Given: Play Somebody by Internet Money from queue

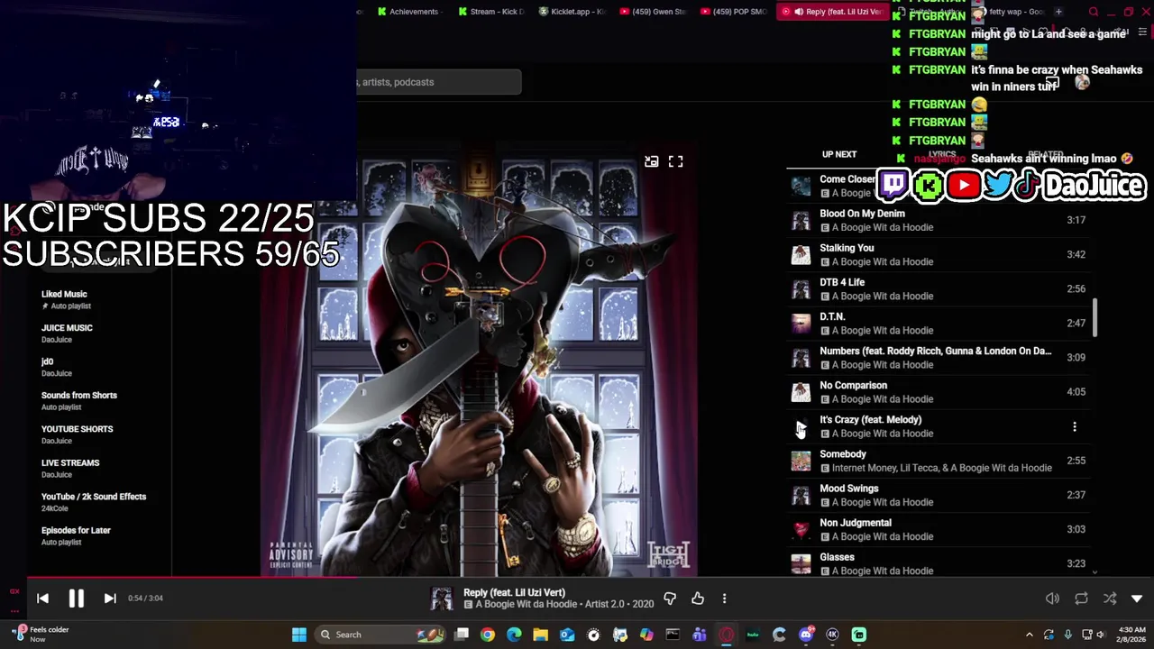Looking at the screenshot, I should click(x=938, y=461).
